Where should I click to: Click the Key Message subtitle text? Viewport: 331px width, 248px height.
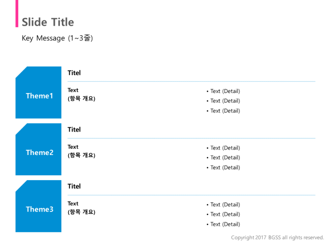(x=57, y=38)
